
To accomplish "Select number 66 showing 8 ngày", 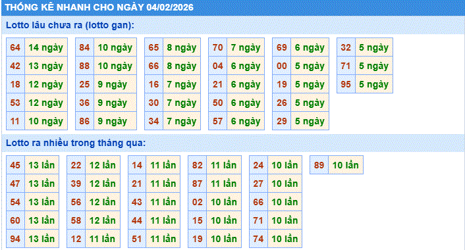I will tap(153, 66).
